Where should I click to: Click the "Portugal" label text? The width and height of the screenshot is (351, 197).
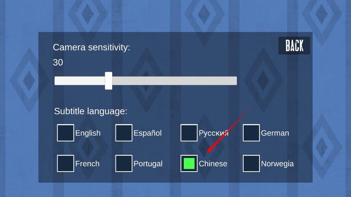tap(148, 164)
